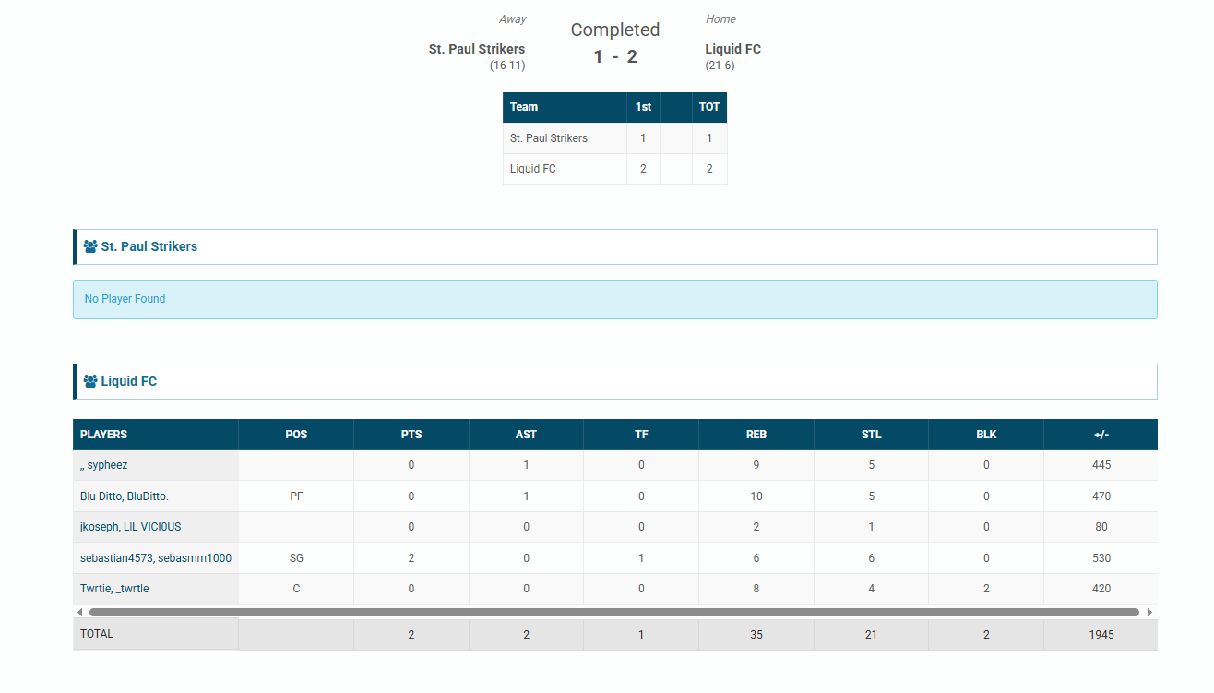Click the Twrtie, _twrtle player name
The height and width of the screenshot is (693, 1214).
point(114,589)
